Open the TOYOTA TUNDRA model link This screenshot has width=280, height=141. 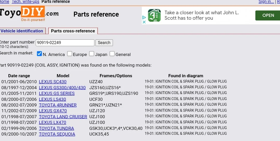point(57,128)
